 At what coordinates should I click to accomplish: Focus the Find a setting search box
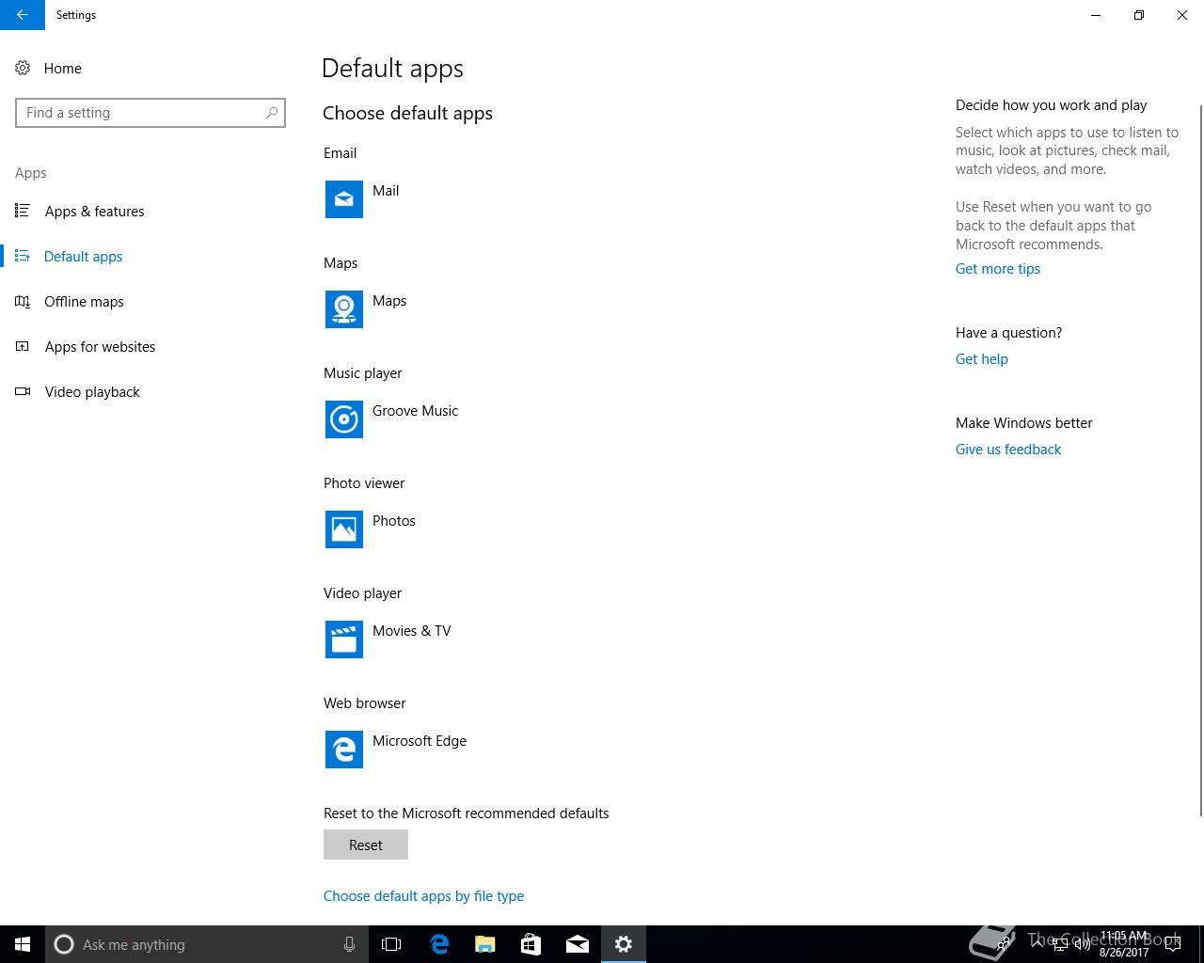pos(150,113)
